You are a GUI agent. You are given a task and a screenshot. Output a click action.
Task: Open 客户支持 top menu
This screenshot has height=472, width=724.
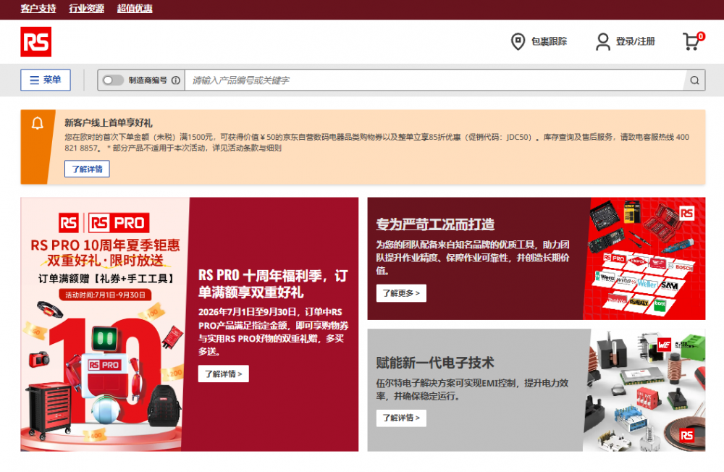pyautogui.click(x=38, y=8)
